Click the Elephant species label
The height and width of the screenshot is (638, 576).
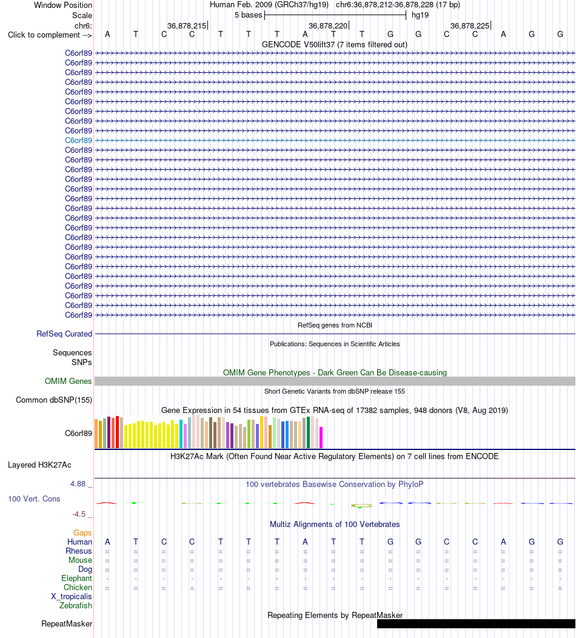(x=76, y=578)
